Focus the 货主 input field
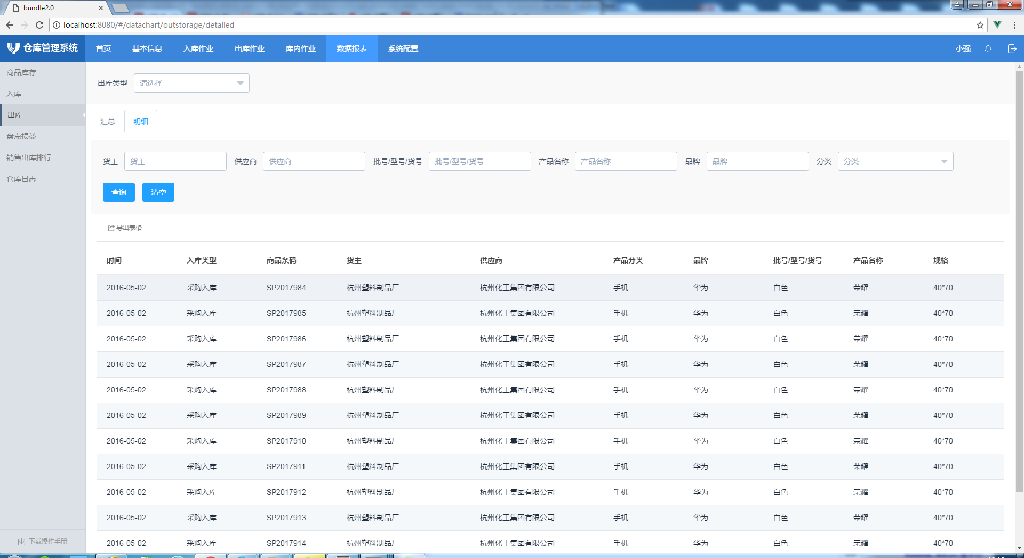1024x558 pixels. 175,161
